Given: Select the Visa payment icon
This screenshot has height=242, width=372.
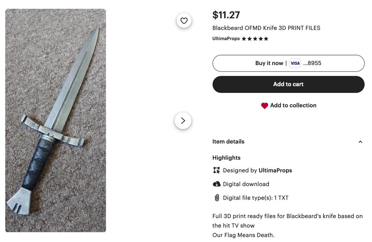Looking at the screenshot, I should [x=295, y=63].
